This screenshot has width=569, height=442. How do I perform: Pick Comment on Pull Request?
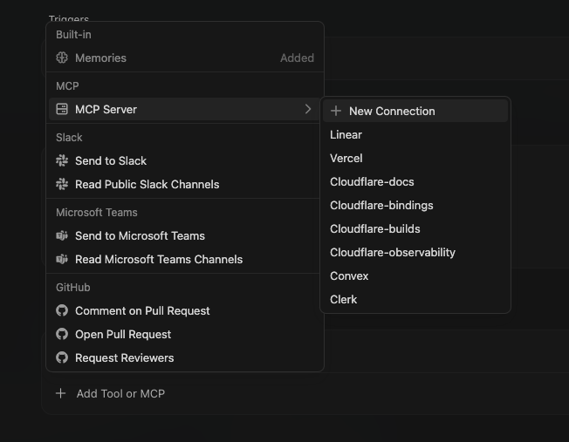click(x=185, y=310)
